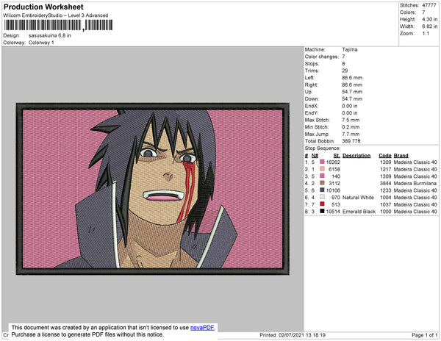Click the Min Stitch value '0.2 mm'
This screenshot has height=341, width=441.
(351, 127)
